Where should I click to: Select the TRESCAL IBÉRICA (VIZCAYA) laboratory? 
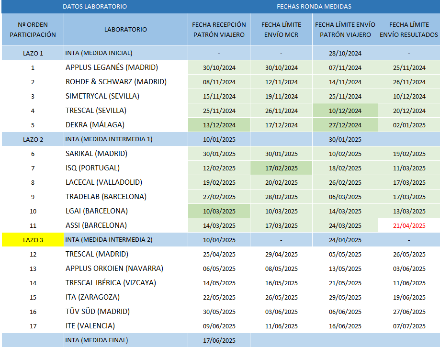(x=111, y=283)
